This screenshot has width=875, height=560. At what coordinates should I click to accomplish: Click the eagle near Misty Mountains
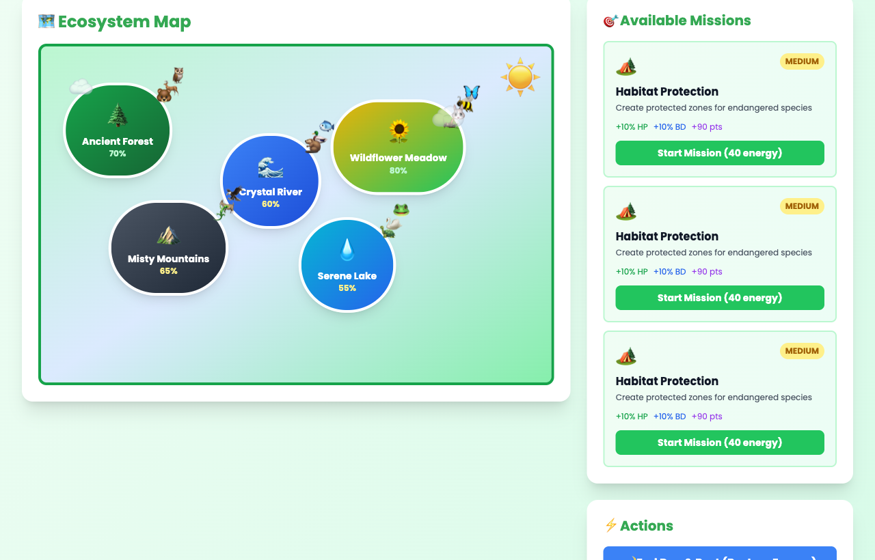coord(234,194)
